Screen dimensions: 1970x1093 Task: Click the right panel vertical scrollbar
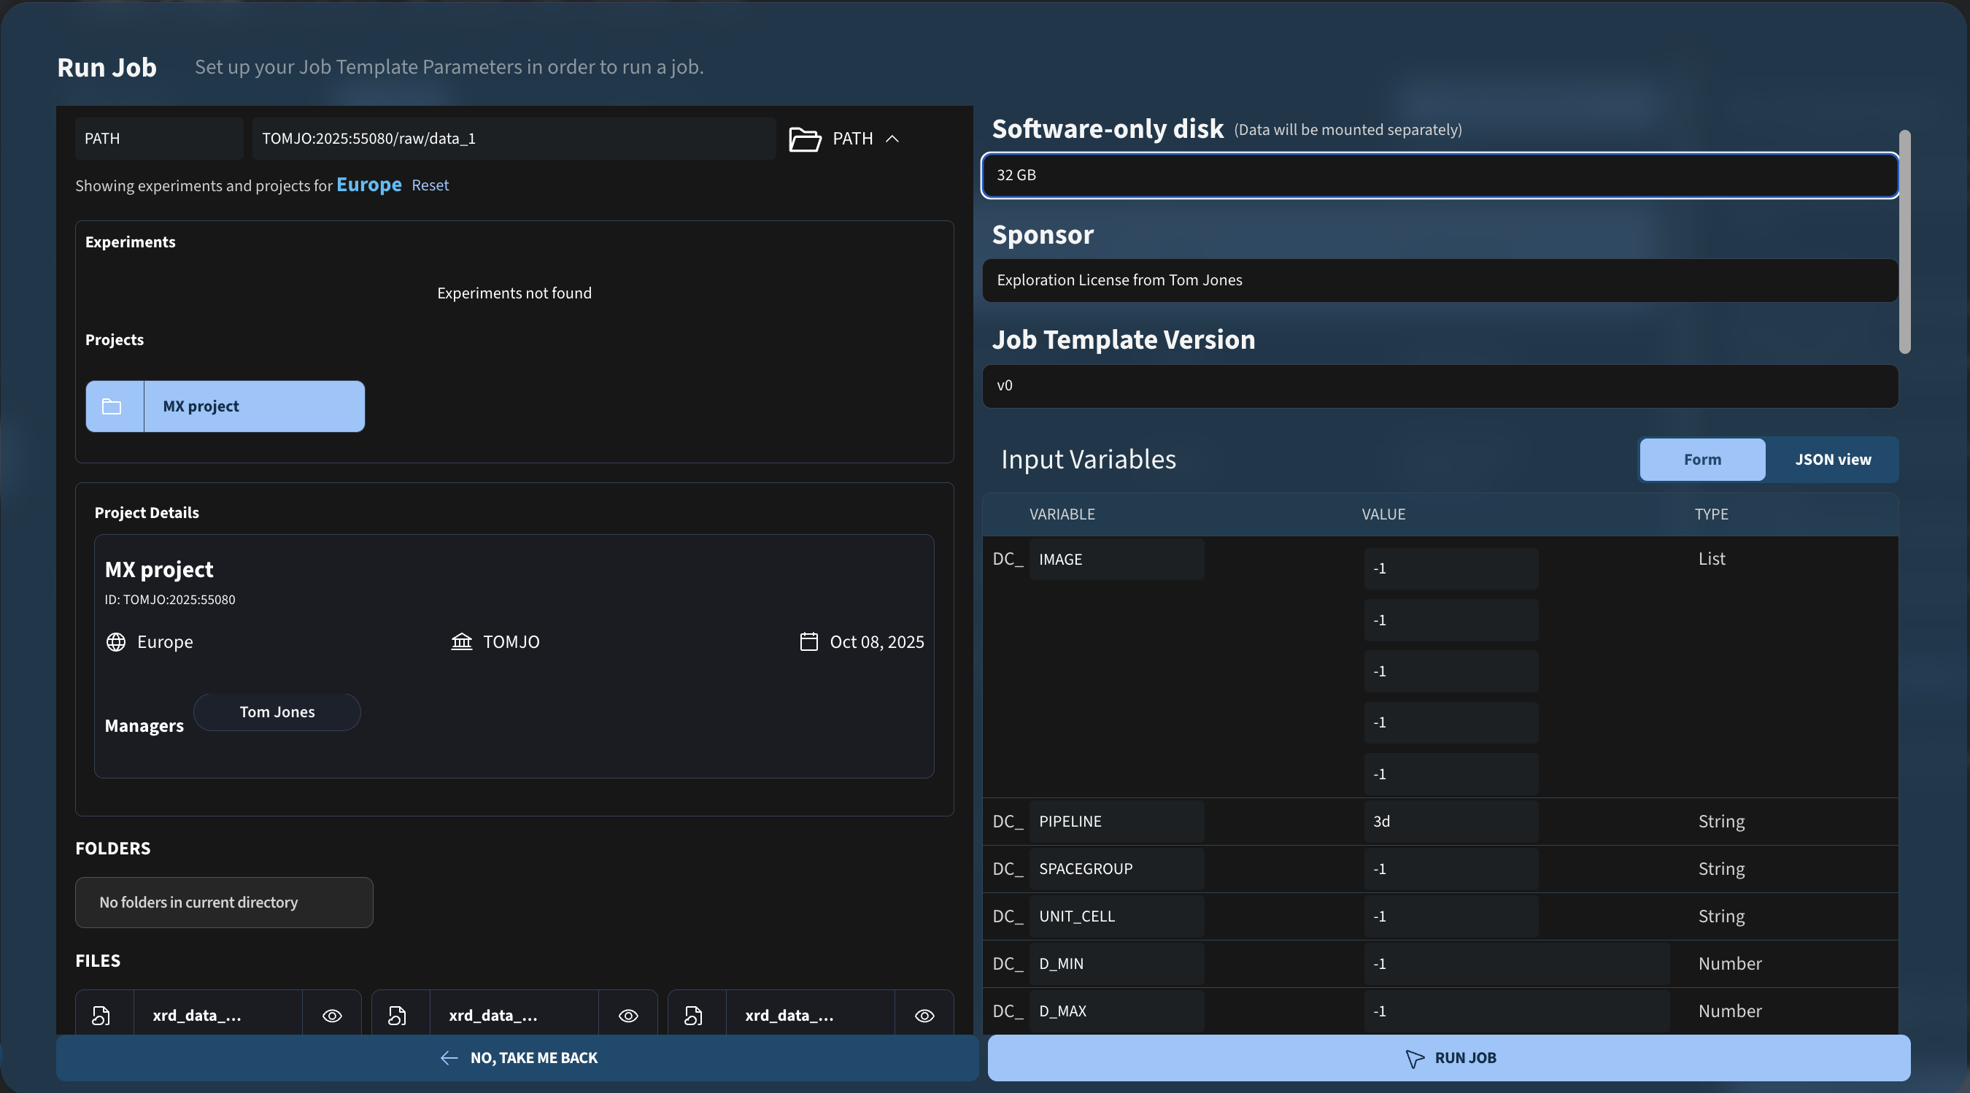tap(1904, 242)
